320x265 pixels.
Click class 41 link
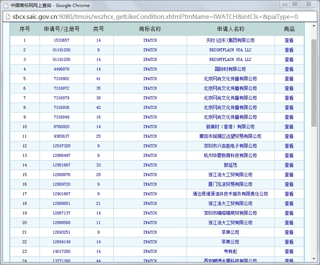[x=98, y=79]
